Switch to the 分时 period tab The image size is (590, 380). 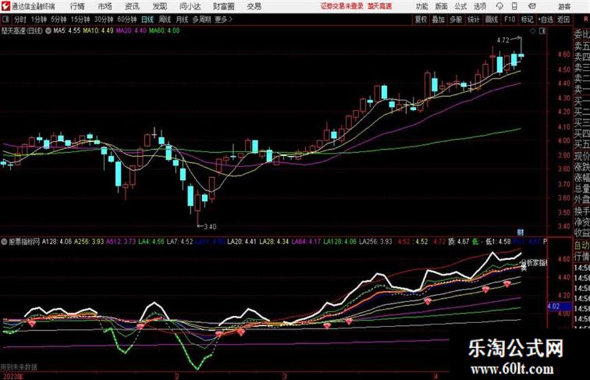(x=21, y=19)
